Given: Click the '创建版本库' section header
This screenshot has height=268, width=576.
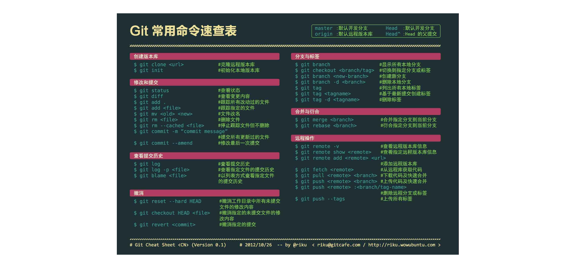Looking at the screenshot, I should [x=204, y=57].
